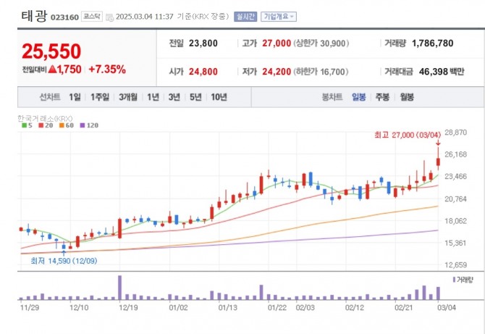Show the 10년 chart range

[x=219, y=97]
